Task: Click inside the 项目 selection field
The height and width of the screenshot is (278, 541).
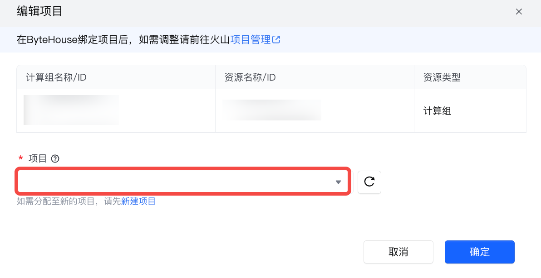Action: click(x=177, y=182)
